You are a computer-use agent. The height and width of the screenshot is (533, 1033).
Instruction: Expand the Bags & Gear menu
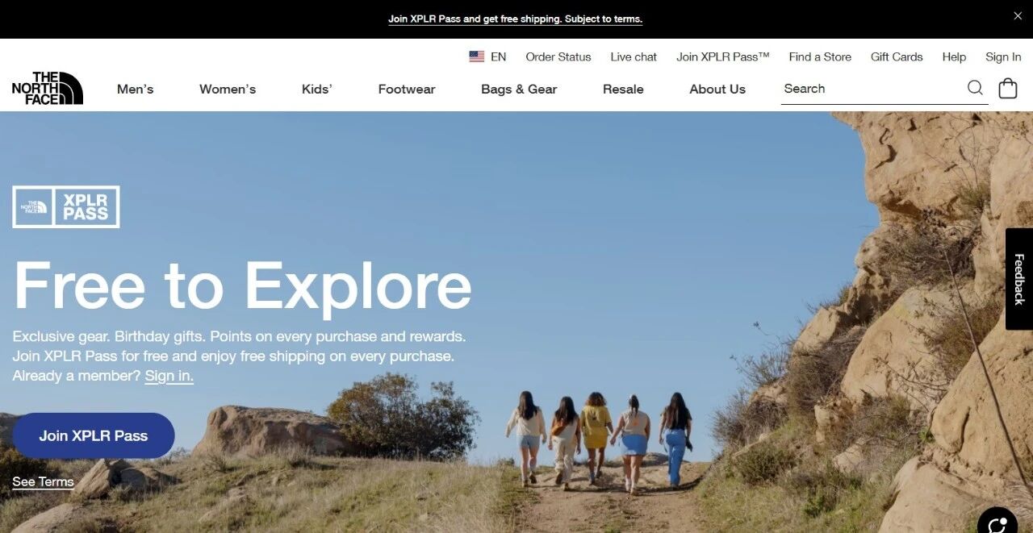(519, 90)
